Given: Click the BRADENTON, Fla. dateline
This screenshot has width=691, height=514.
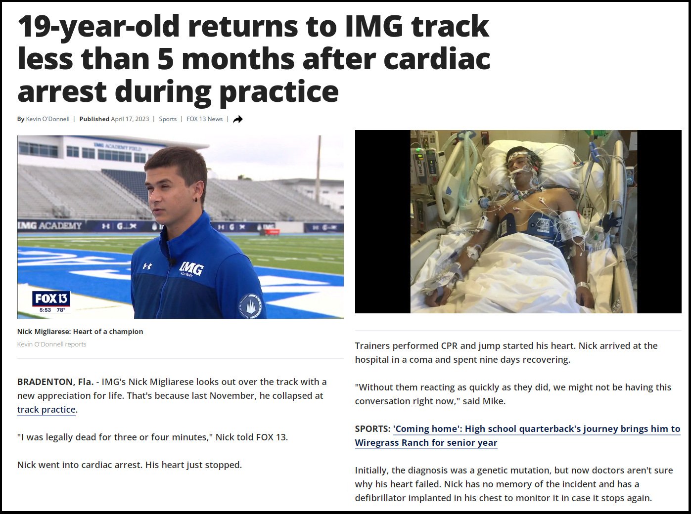Looking at the screenshot, I should tap(55, 382).
